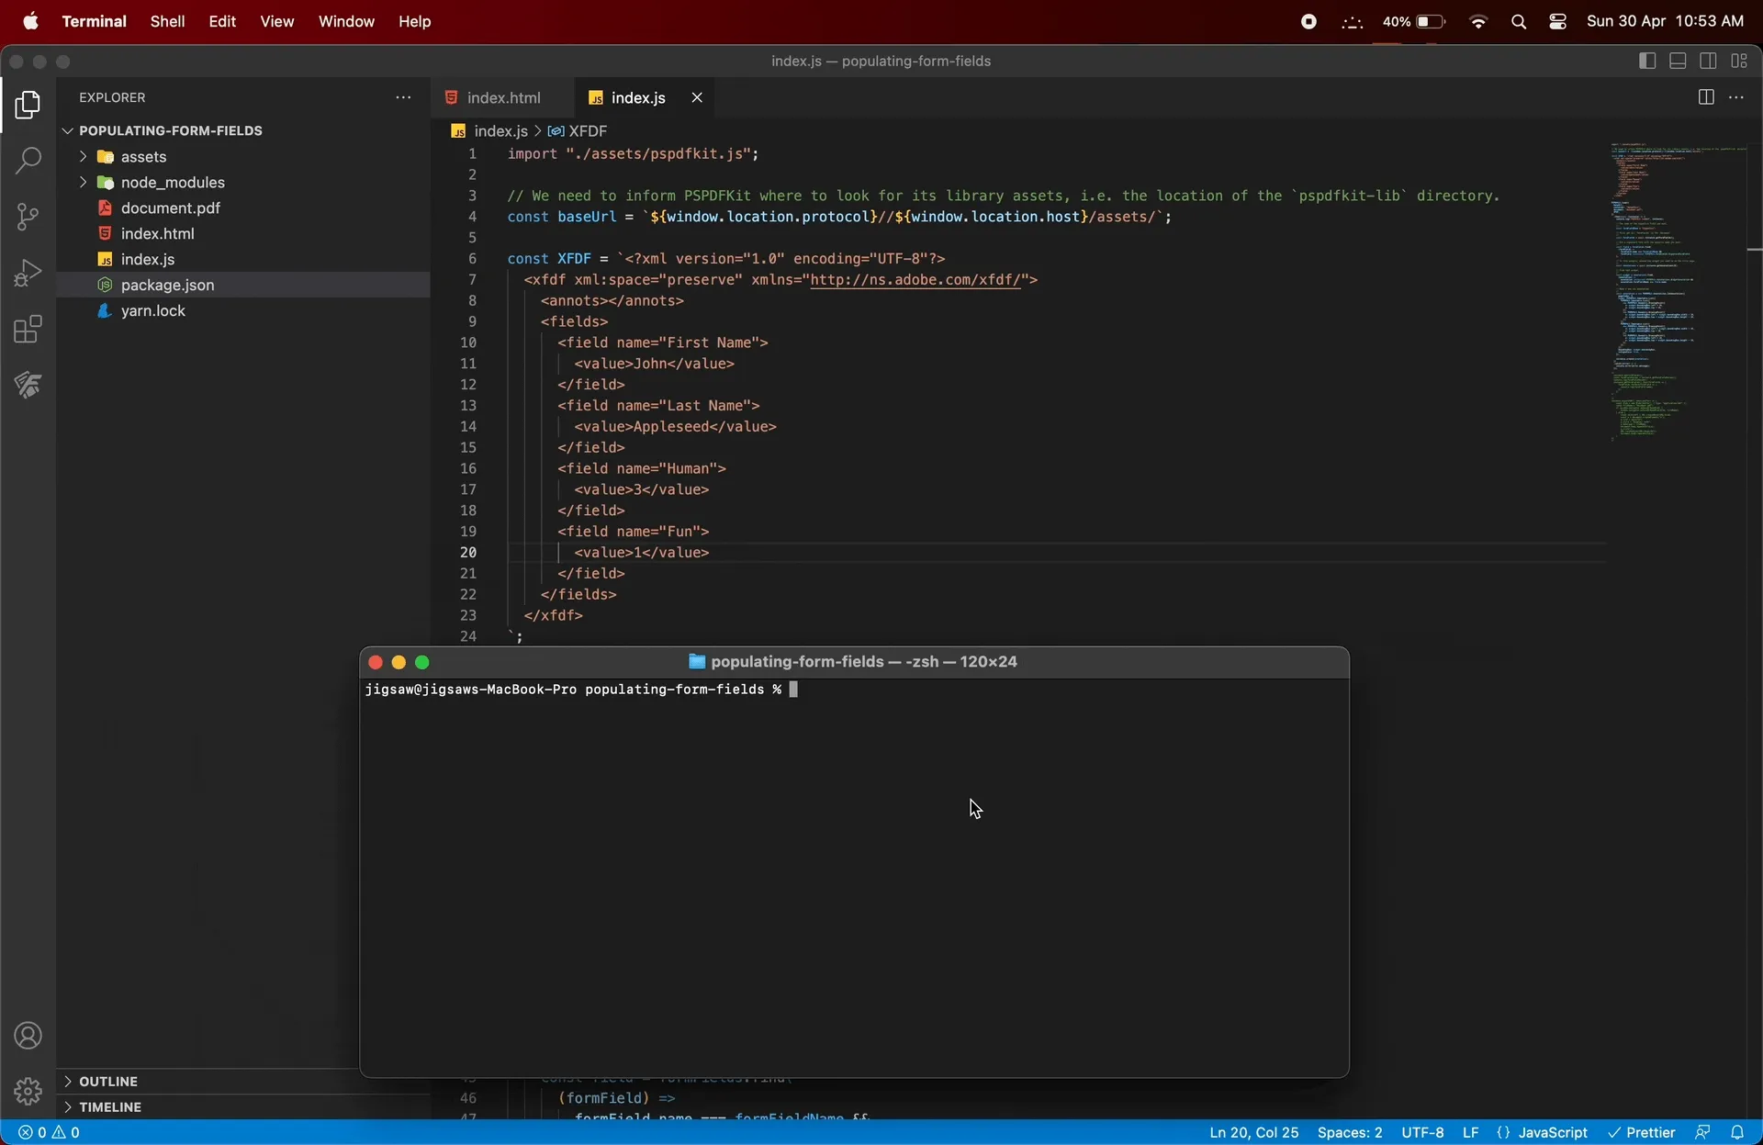Open the xfdf namespace URL link
The image size is (1763, 1145).
coord(915,280)
